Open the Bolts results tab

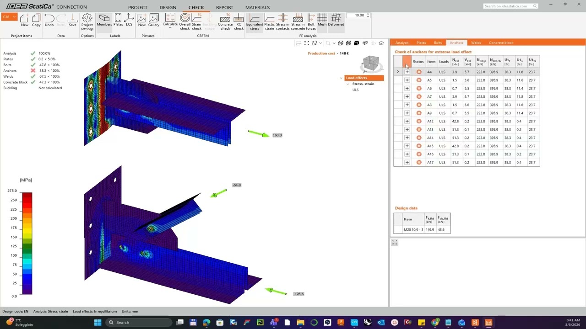[x=438, y=42]
